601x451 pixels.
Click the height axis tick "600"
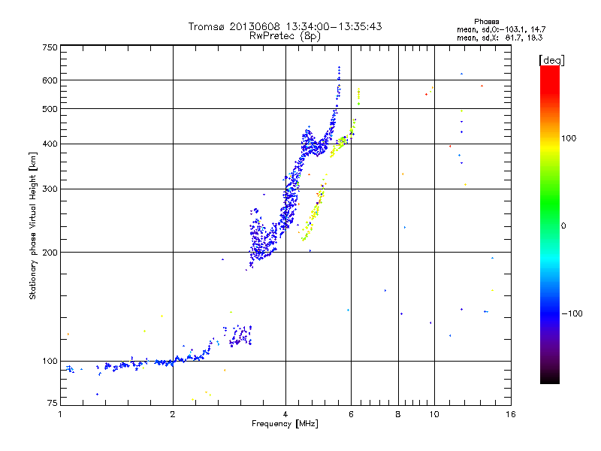(50, 80)
